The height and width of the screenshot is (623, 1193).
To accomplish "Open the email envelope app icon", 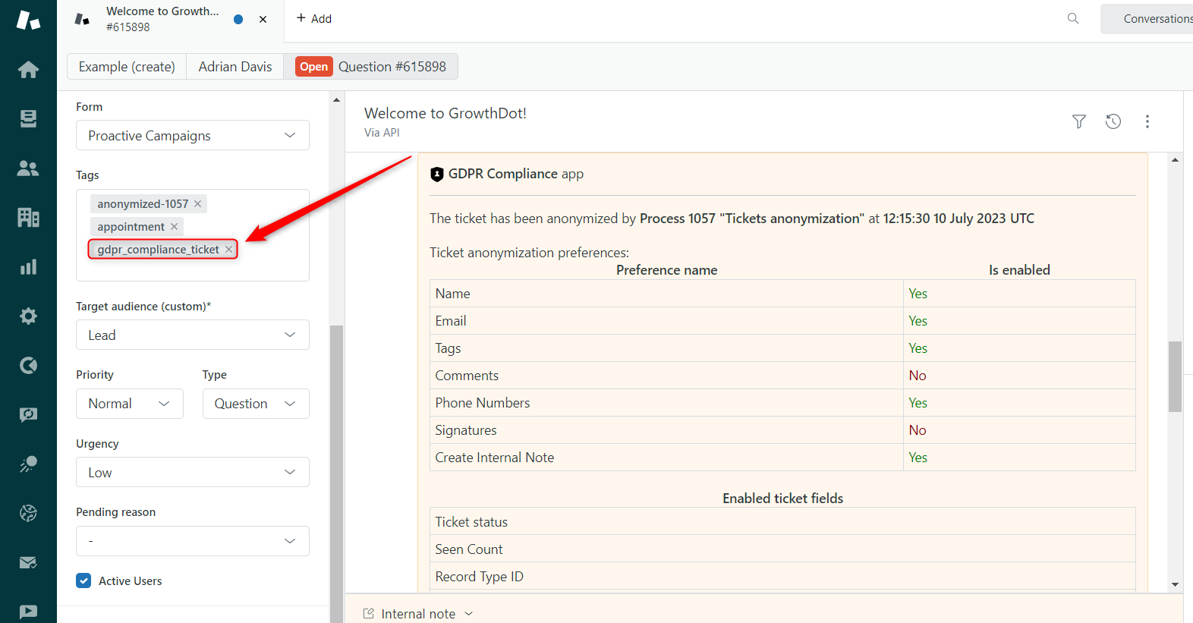I will pyautogui.click(x=28, y=563).
